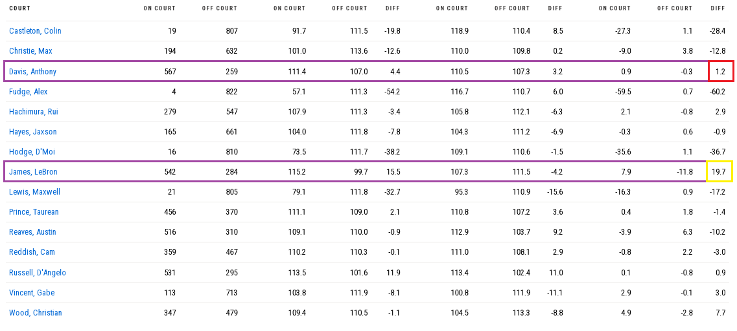Open Prince, Taurean player link
This screenshot has height=331, width=737.
(34, 212)
